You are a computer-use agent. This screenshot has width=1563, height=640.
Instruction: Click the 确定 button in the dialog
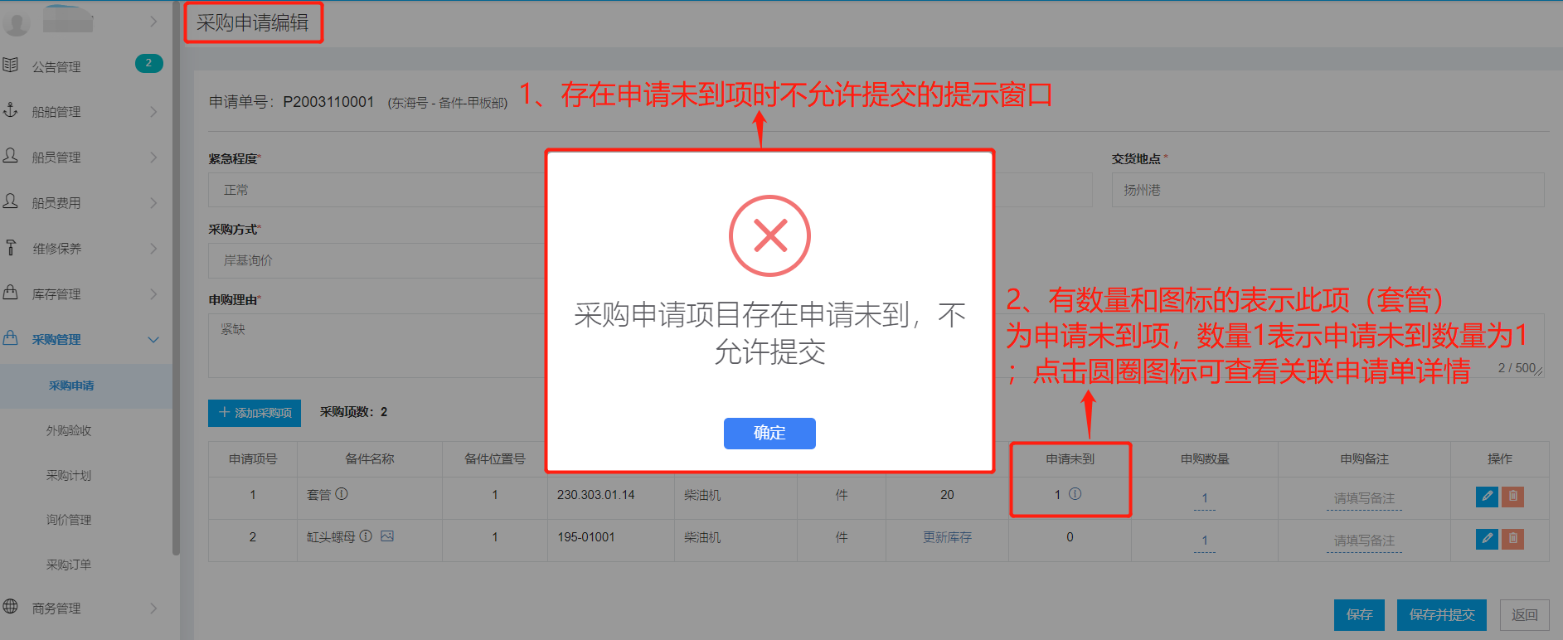pos(769,433)
